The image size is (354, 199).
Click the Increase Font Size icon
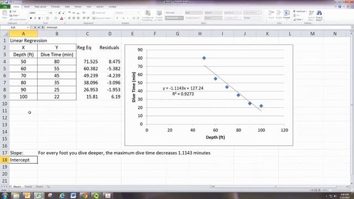click(59, 13)
